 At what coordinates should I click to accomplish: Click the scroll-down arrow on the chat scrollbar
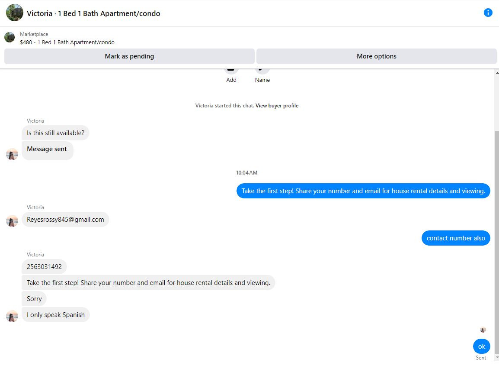click(x=496, y=357)
